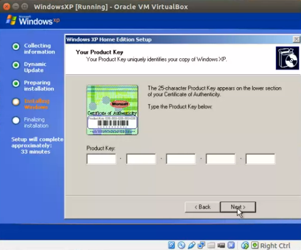The height and width of the screenshot is (250, 301).
Task: Click the VirtualBox hard disk activity icon
Action: (x=172, y=245)
